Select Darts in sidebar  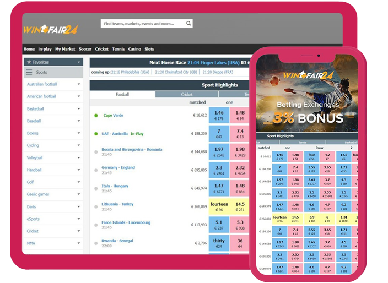tap(31, 206)
